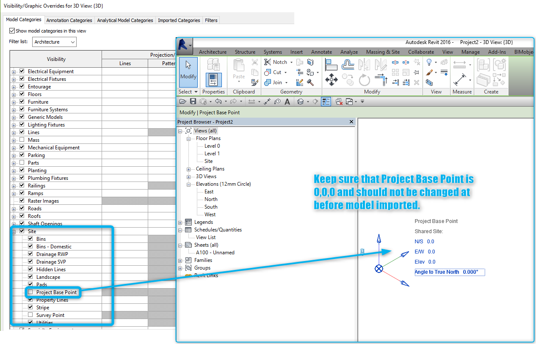The width and height of the screenshot is (536, 344).
Task: Select the Trim/Extend to Corner tool
Action: tap(381, 80)
